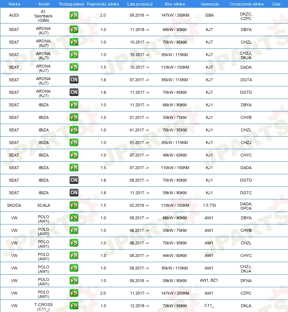Click the petrol icon in the ARONA CHZJ, DKJA row

[x=74, y=55]
